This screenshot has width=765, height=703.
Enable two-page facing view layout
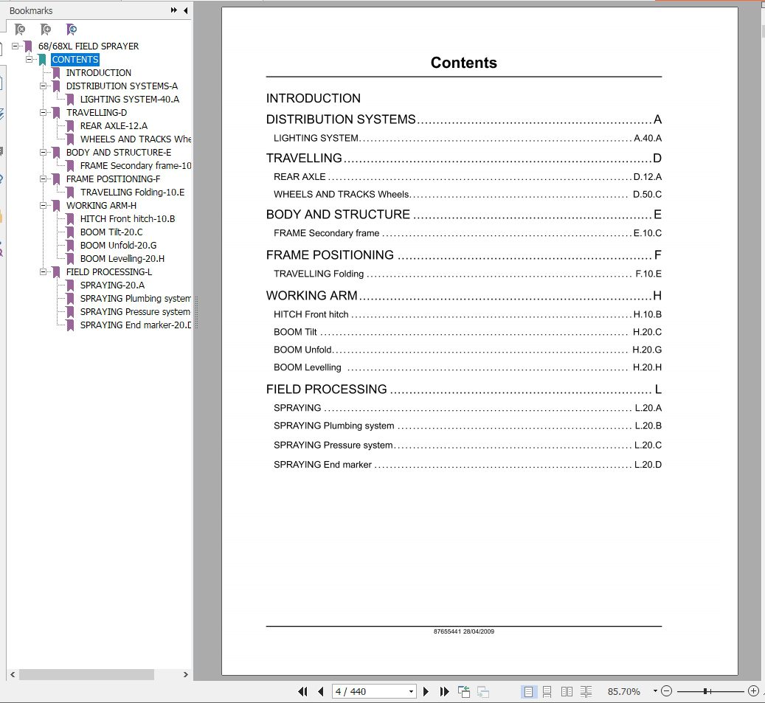(567, 691)
